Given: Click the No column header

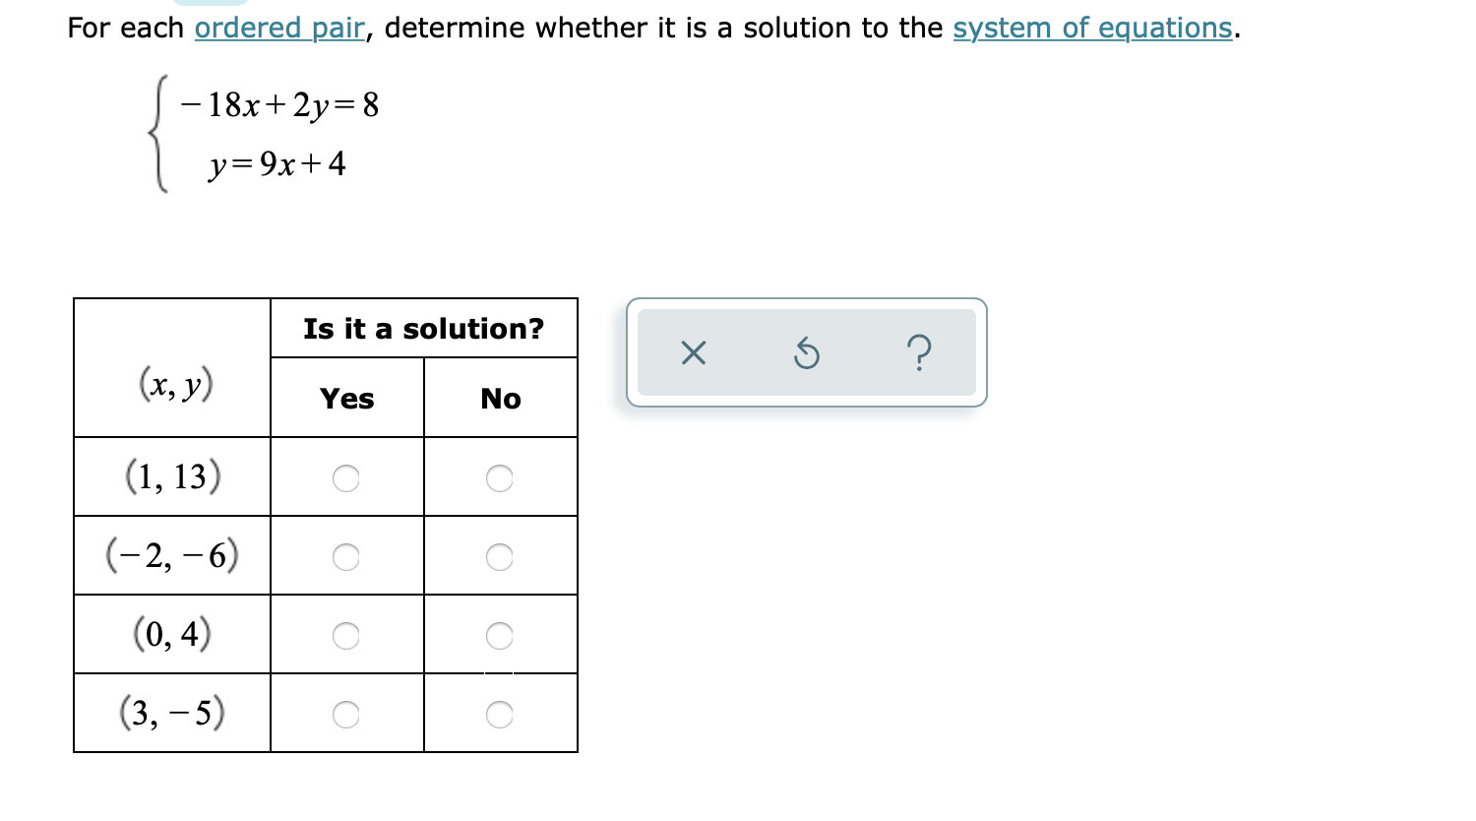Looking at the screenshot, I should [500, 399].
